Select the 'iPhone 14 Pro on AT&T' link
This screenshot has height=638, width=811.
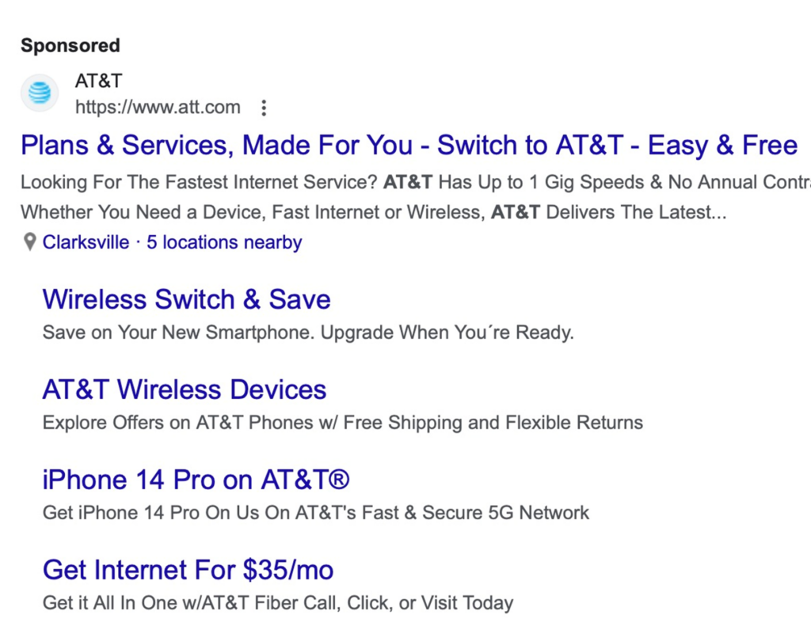pos(196,480)
